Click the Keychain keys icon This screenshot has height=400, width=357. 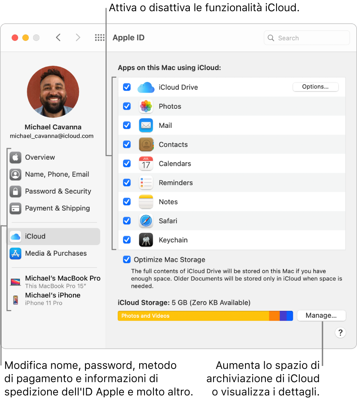coord(146,240)
